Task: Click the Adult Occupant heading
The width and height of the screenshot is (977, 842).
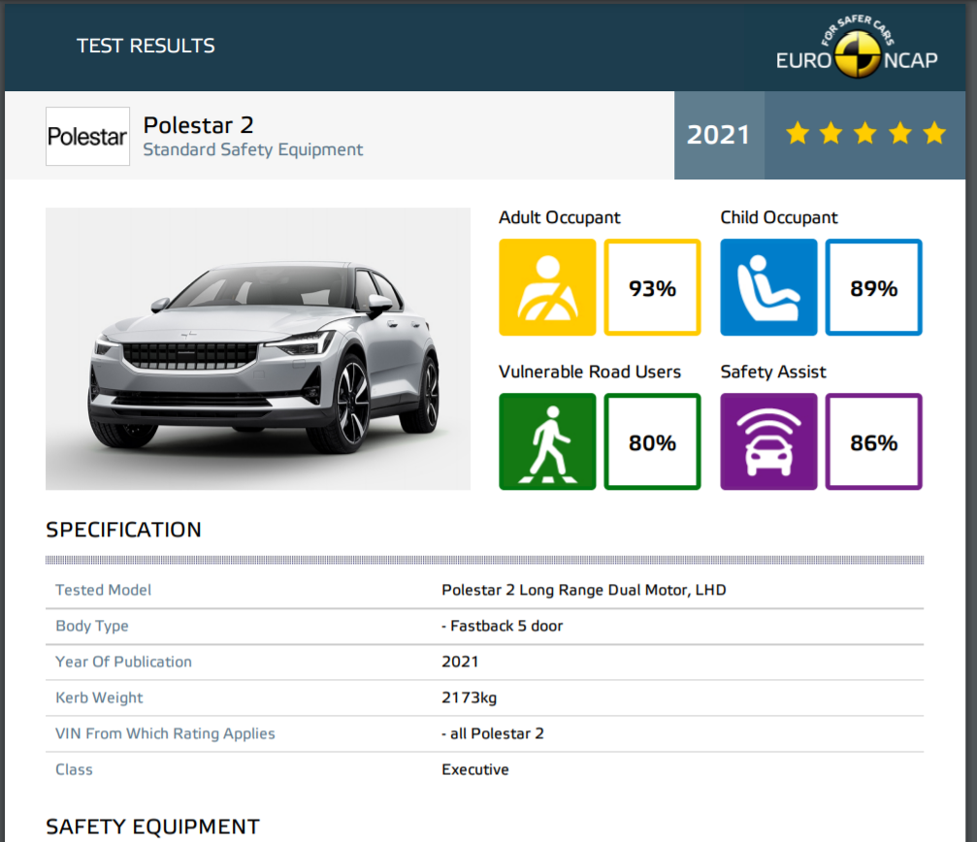Action: [560, 217]
